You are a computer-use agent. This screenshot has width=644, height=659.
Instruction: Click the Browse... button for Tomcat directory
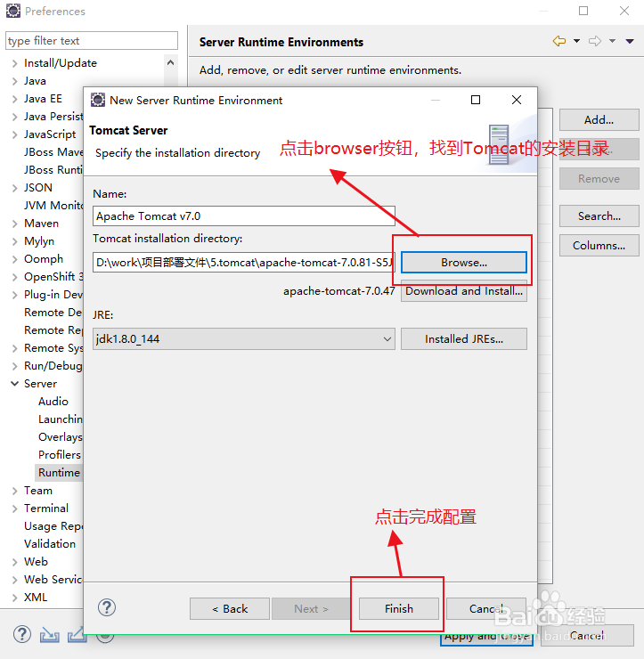pyautogui.click(x=464, y=262)
